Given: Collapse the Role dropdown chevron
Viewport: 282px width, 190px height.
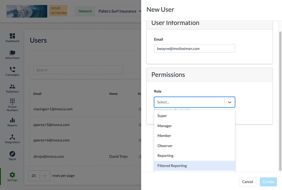Looking at the screenshot, I should (x=229, y=102).
